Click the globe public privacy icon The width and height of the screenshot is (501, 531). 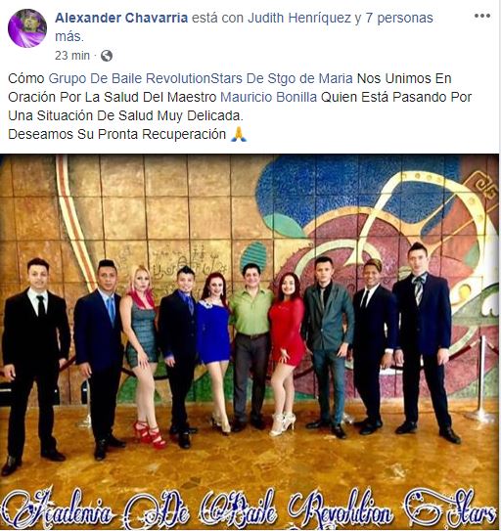click(x=107, y=56)
